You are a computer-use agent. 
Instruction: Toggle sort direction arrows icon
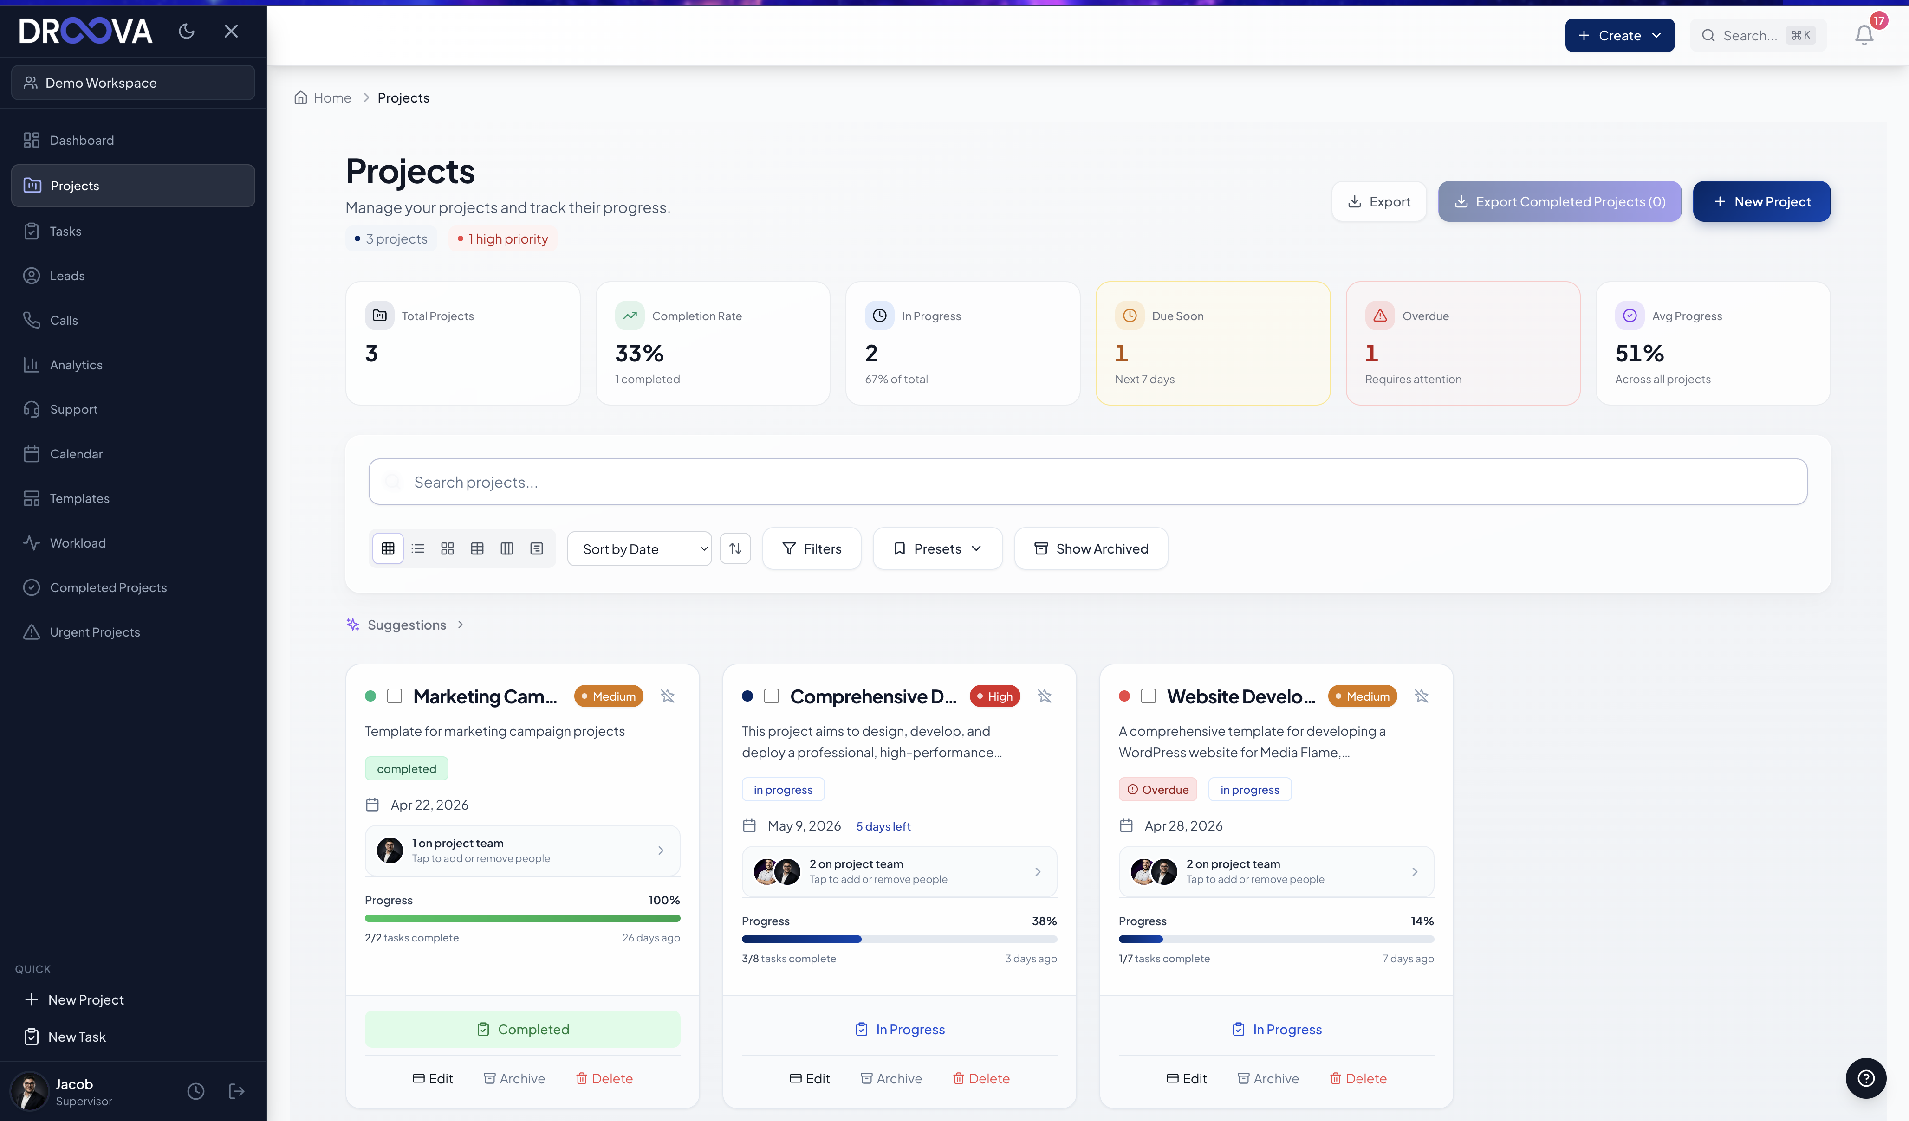pyautogui.click(x=735, y=548)
